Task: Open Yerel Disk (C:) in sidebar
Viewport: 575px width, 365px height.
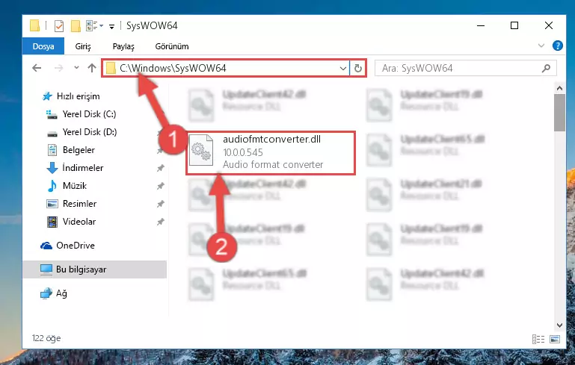Action: (89, 114)
